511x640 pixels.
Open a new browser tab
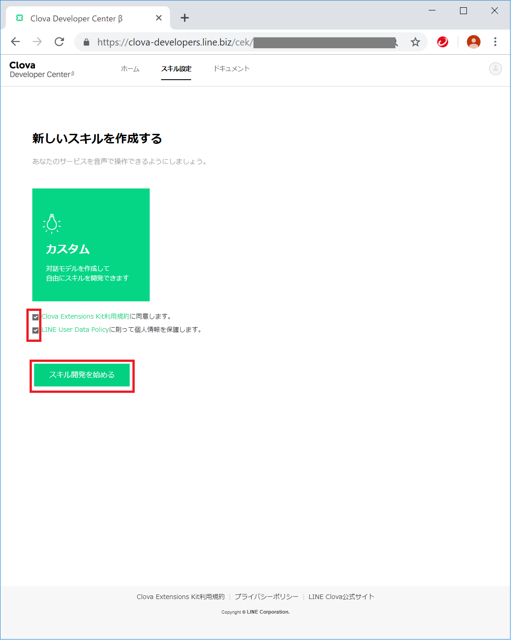[x=184, y=18]
